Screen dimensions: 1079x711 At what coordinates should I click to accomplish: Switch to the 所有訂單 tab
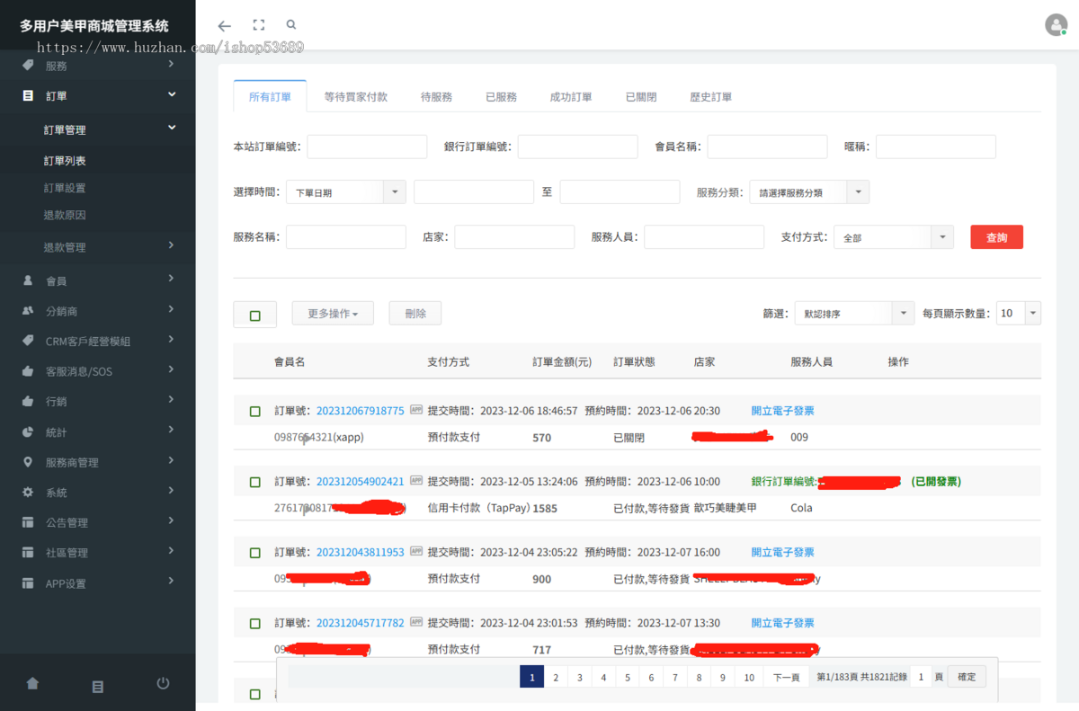(x=270, y=96)
